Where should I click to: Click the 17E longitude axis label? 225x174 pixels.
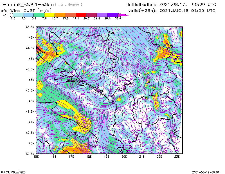[x=71, y=157]
